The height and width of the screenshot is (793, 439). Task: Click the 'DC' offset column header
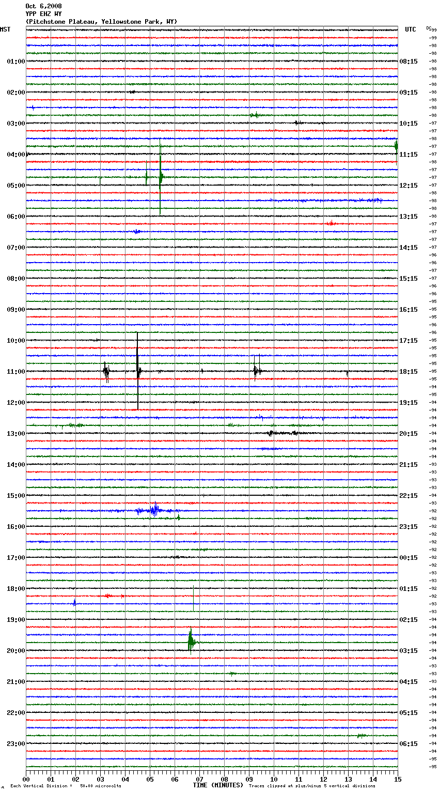429,28
